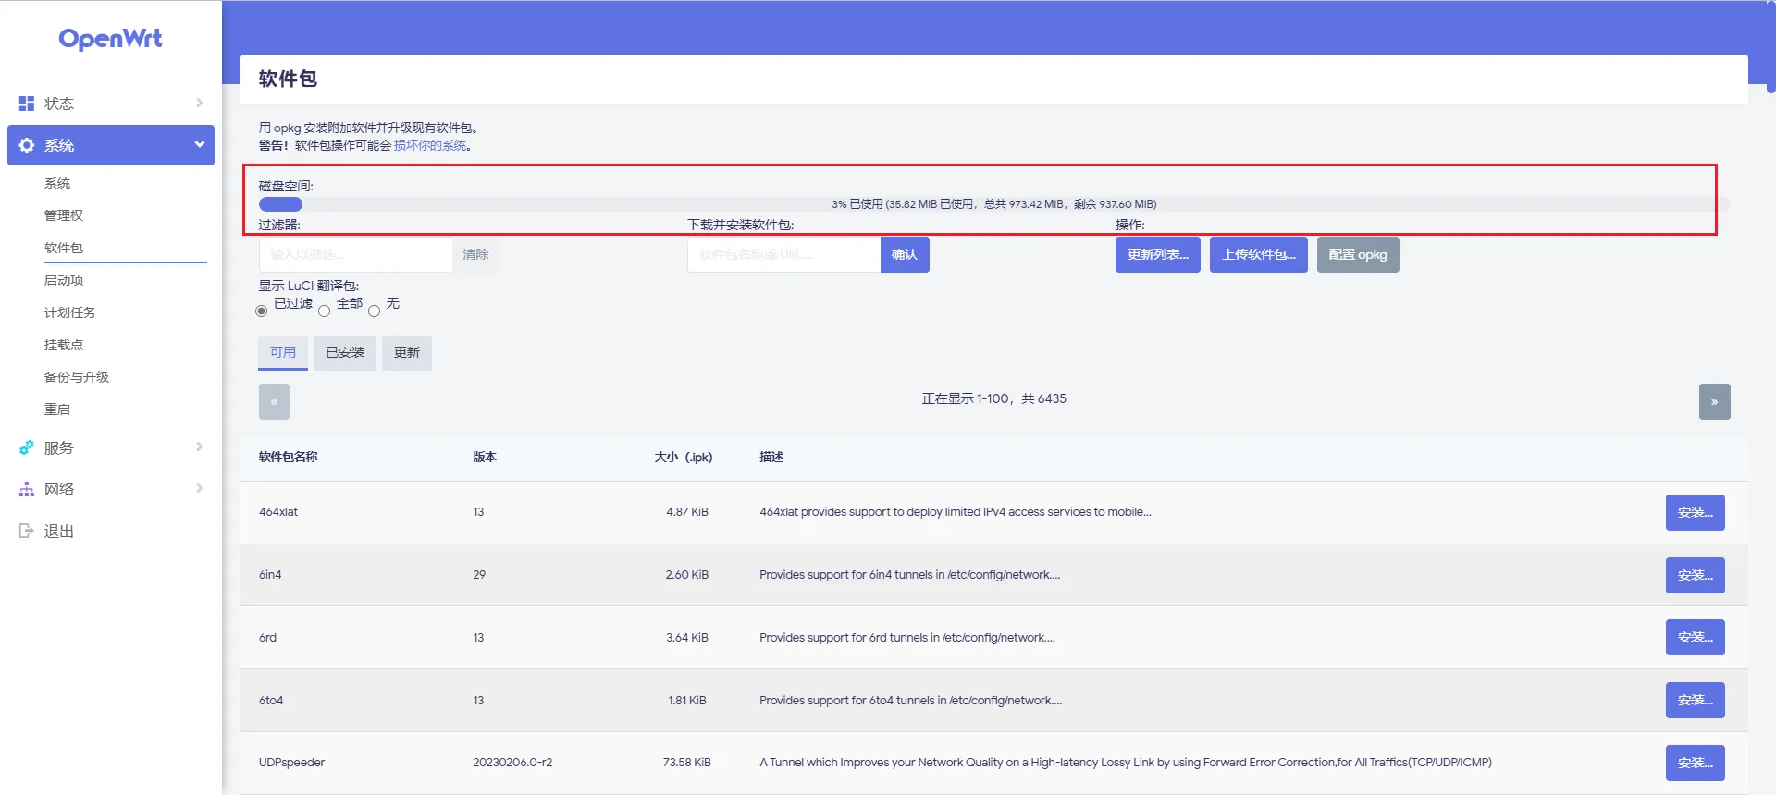Install the UDPspeeder package

pyautogui.click(x=1696, y=763)
